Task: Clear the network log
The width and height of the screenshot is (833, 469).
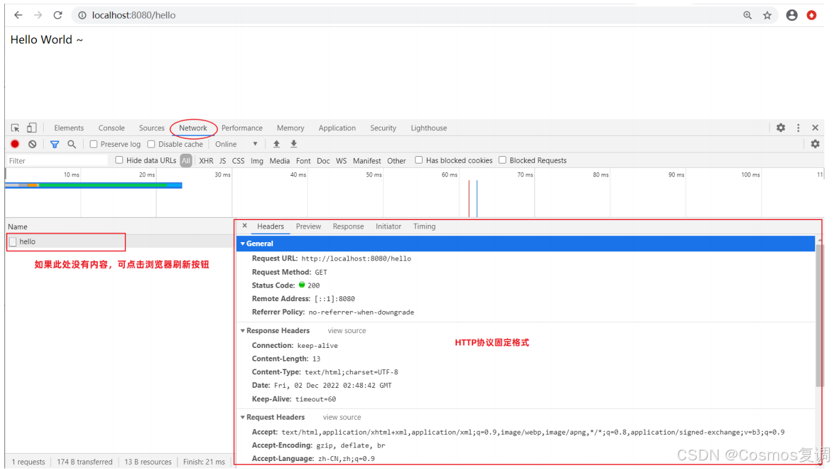Action: (32, 144)
